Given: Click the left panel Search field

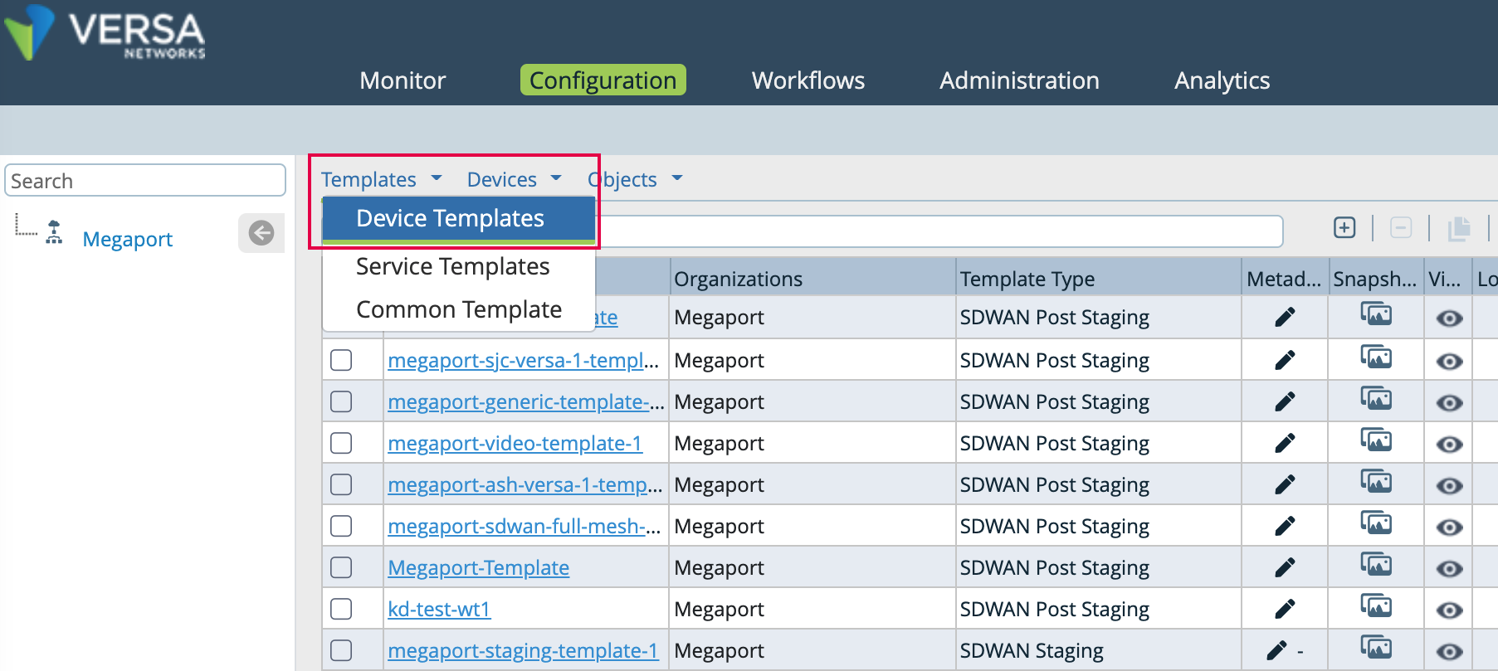Looking at the screenshot, I should (145, 181).
